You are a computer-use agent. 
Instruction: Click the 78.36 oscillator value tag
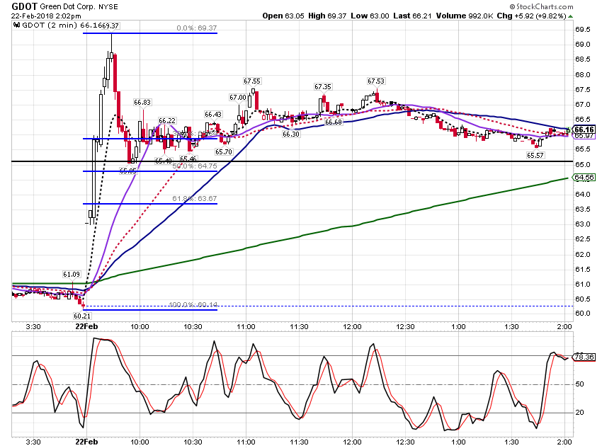[x=584, y=357]
